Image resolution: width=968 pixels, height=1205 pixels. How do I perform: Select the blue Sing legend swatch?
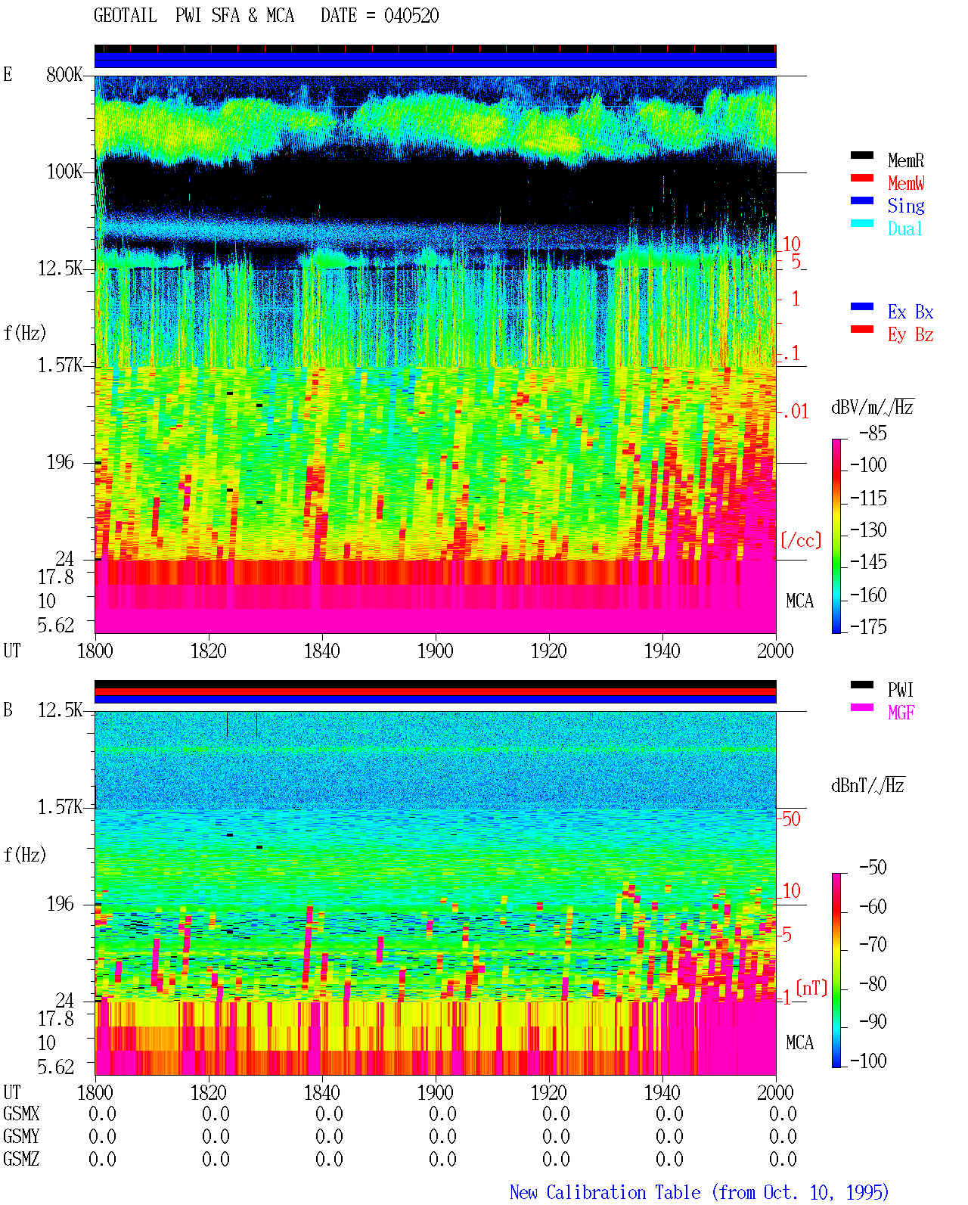tap(861, 200)
